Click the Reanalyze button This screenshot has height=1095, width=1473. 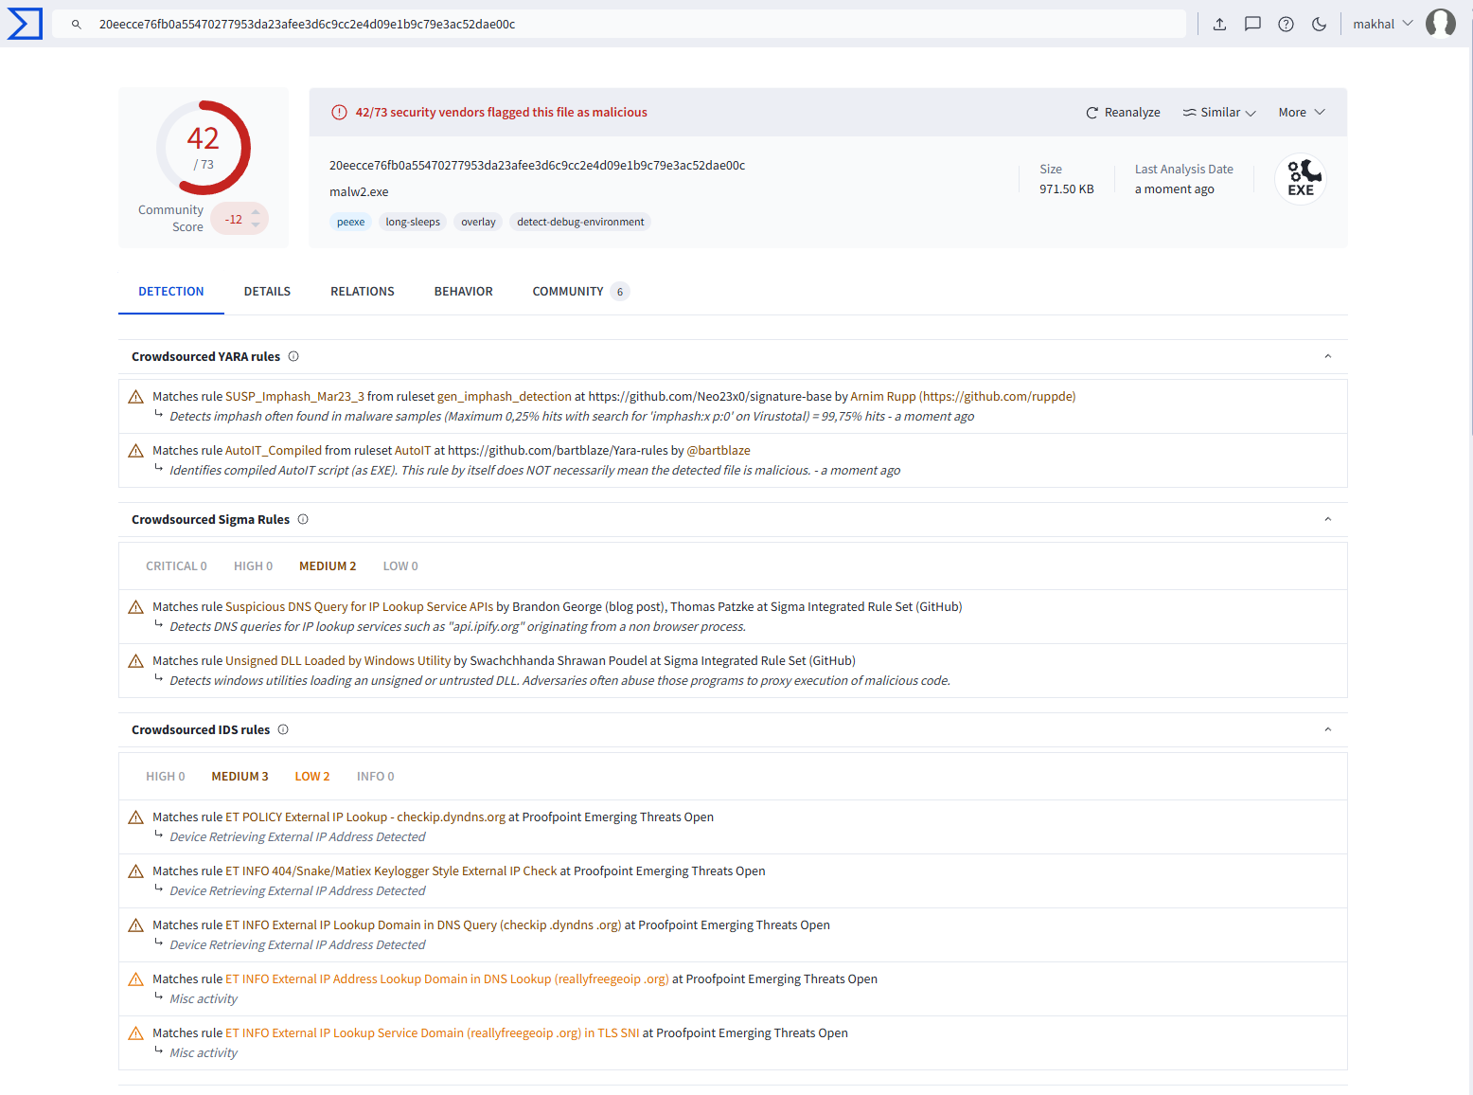coord(1123,112)
